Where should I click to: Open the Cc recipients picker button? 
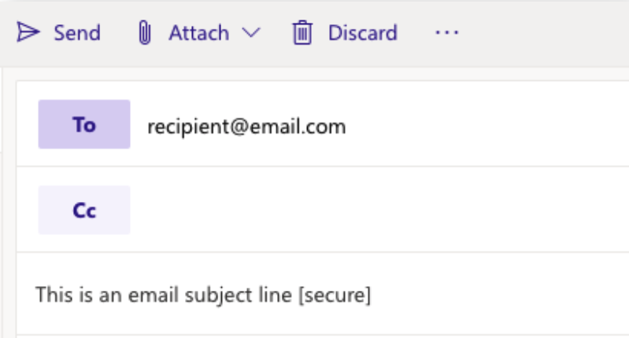tap(84, 210)
